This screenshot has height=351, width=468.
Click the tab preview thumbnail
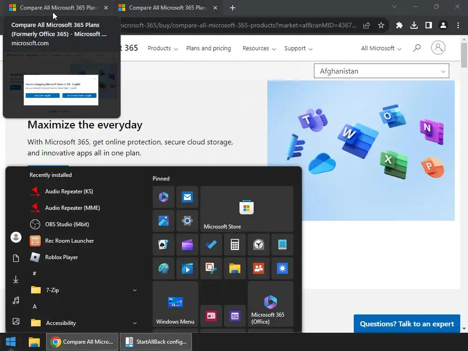pos(62,84)
